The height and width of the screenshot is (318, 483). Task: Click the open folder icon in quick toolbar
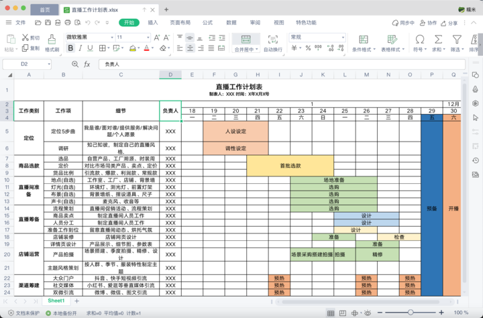pyautogui.click(x=38, y=23)
